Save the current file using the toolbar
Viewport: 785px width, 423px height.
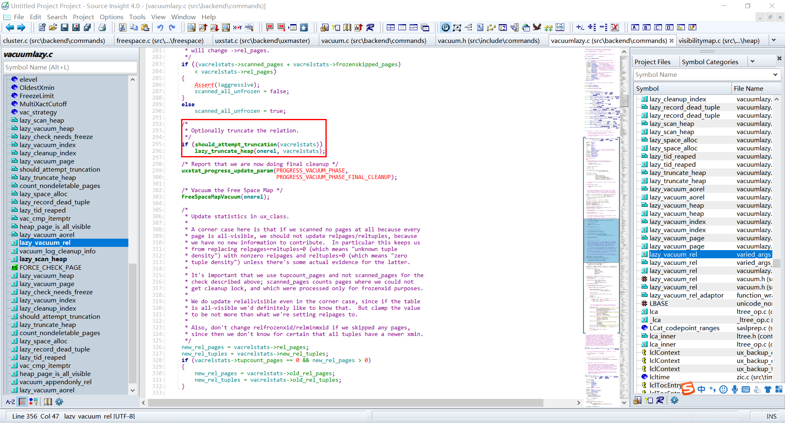tap(65, 27)
